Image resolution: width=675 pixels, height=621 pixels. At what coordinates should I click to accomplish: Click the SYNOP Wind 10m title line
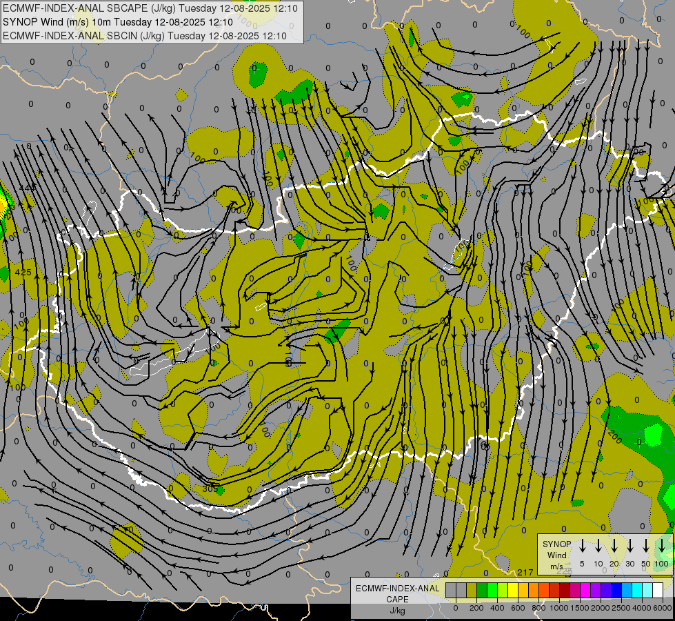click(117, 22)
